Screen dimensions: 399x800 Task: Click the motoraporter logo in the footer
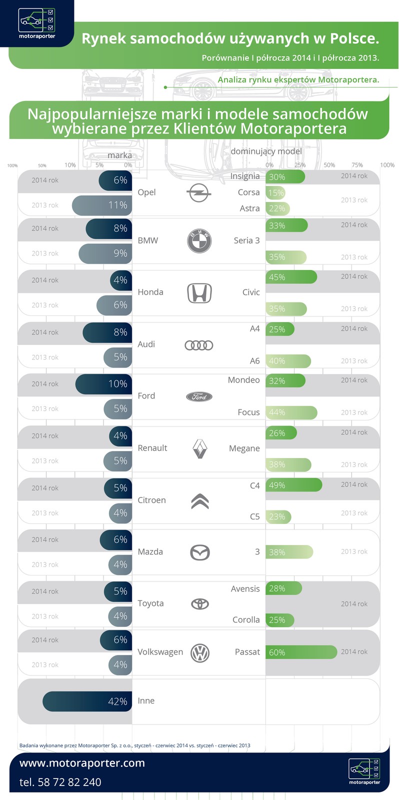pyautogui.click(x=364, y=771)
